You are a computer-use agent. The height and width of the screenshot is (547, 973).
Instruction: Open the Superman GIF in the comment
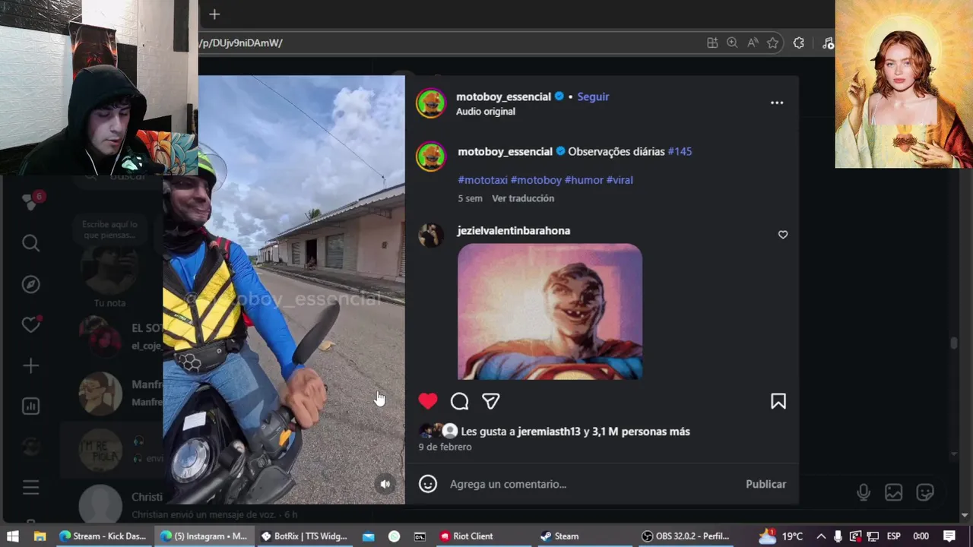(x=550, y=311)
